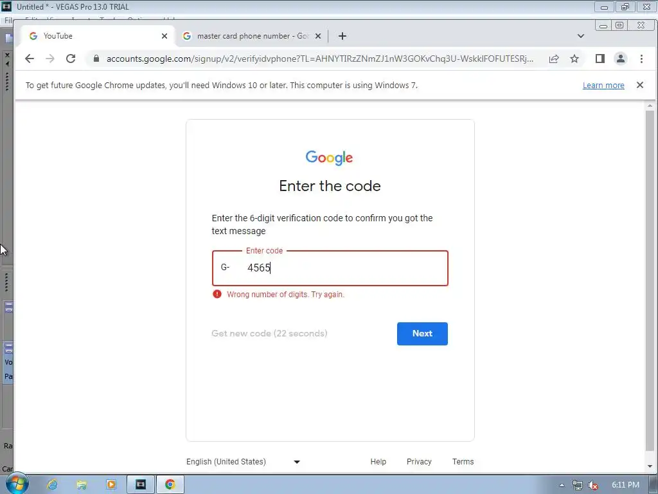The width and height of the screenshot is (658, 494).
Task: Dismiss the Windows 10 update notice
Action: tap(640, 85)
